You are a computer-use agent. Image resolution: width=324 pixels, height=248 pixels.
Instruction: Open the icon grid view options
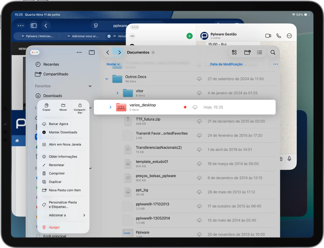(x=234, y=53)
